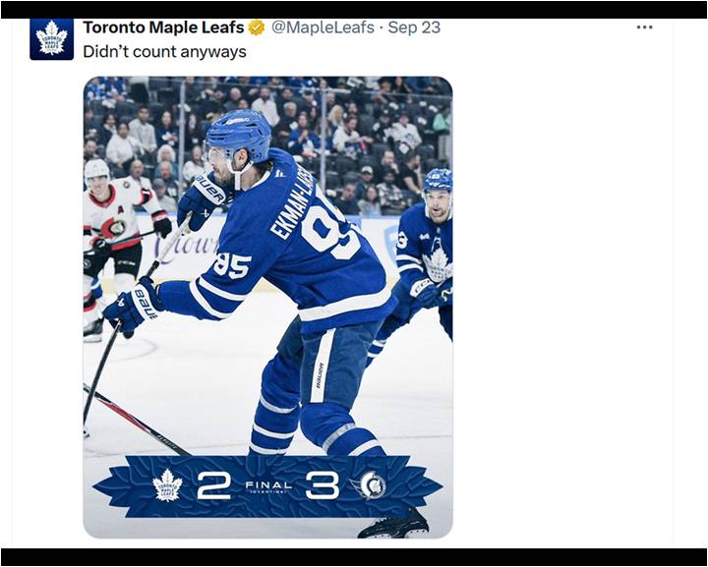Screen dimensions: 708x567
Task: Click the Senators logo in score banner
Action: click(371, 485)
